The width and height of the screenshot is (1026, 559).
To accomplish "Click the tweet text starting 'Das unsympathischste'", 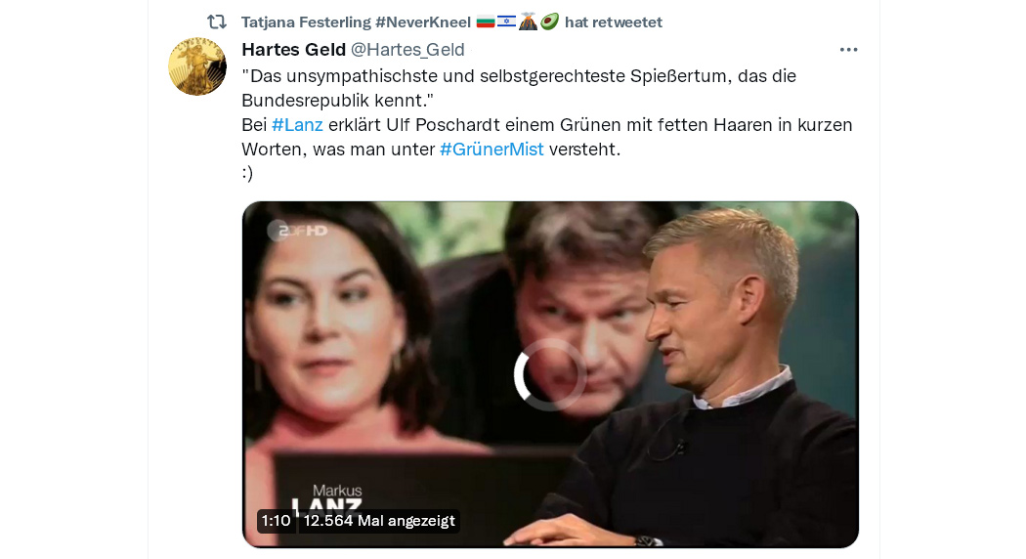I will click(x=547, y=124).
